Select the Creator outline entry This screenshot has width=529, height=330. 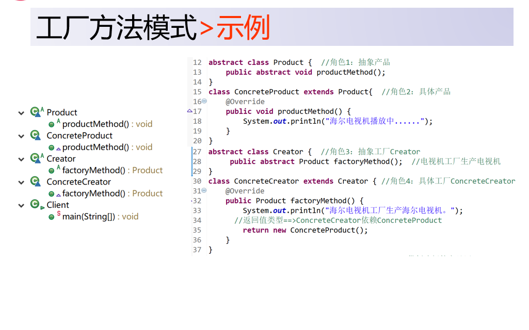[x=61, y=158]
